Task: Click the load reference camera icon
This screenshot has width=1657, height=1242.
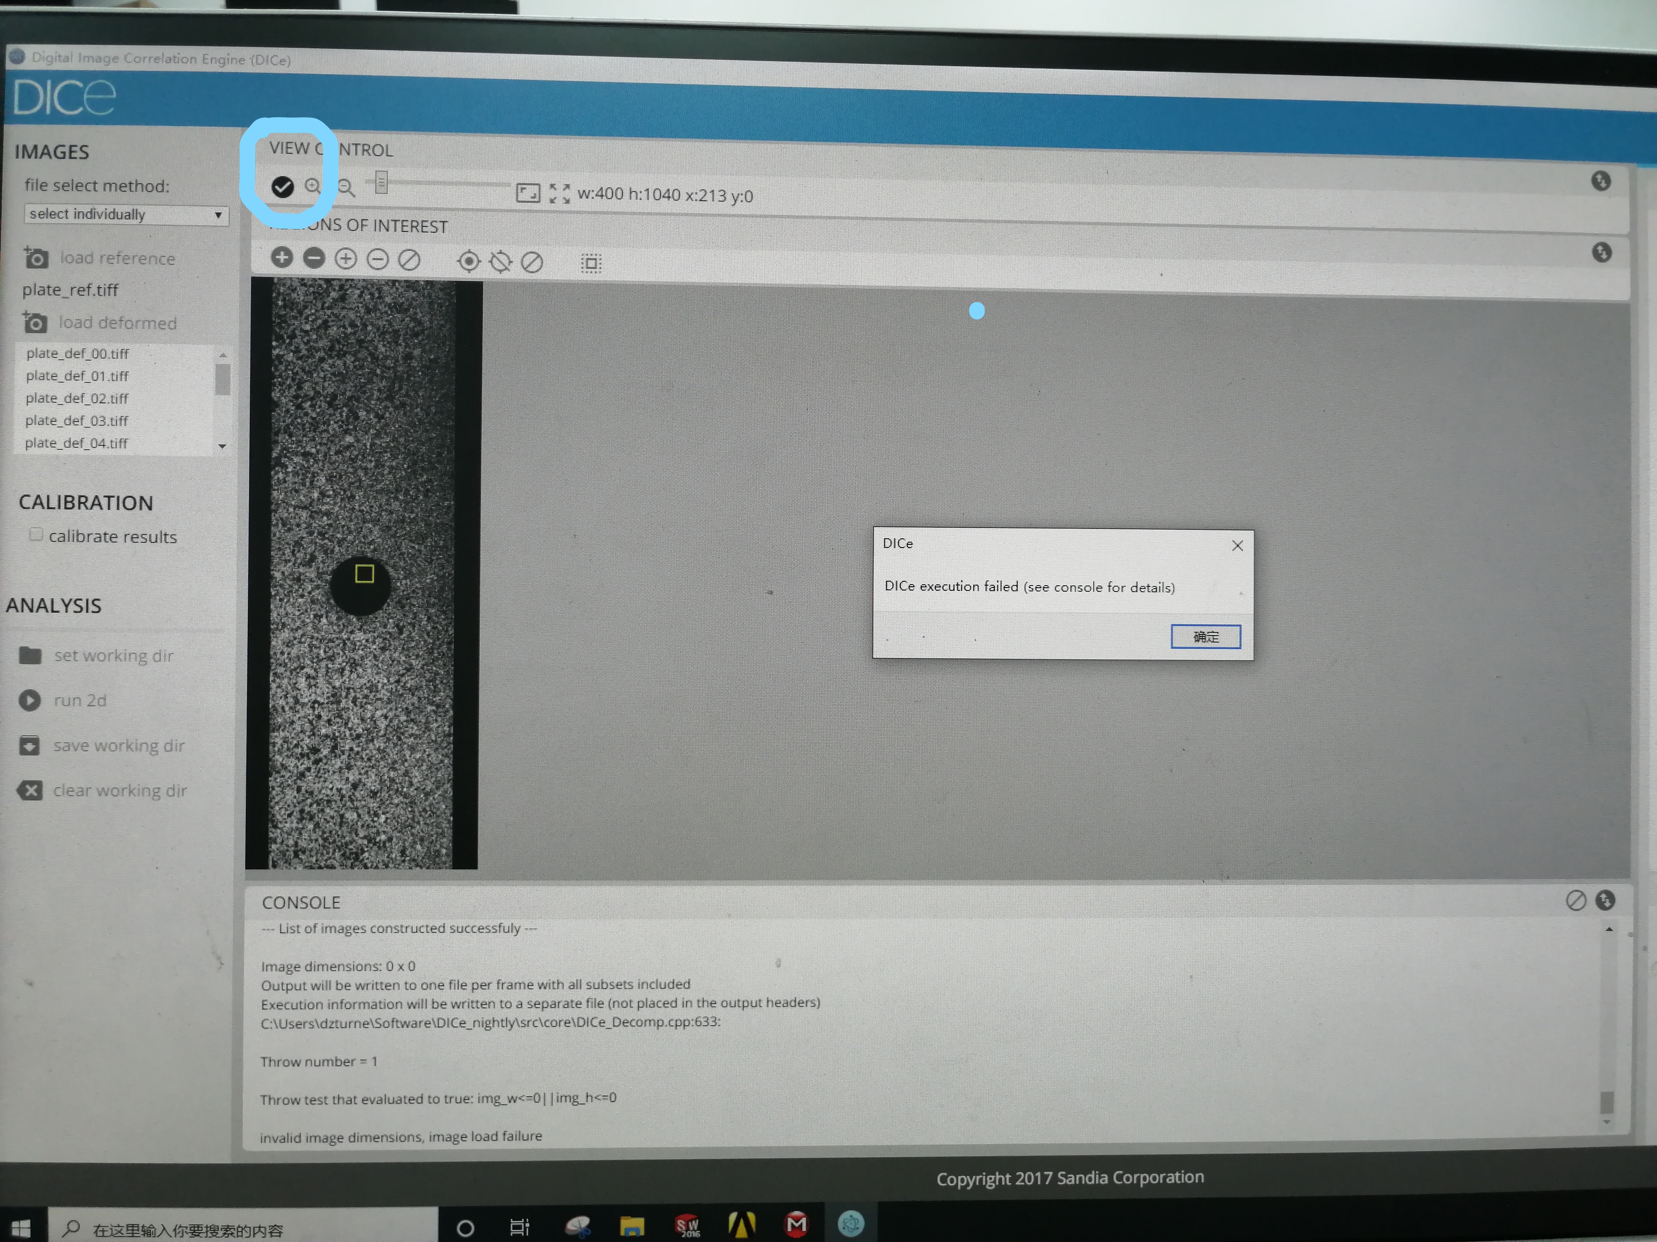Action: pos(35,257)
